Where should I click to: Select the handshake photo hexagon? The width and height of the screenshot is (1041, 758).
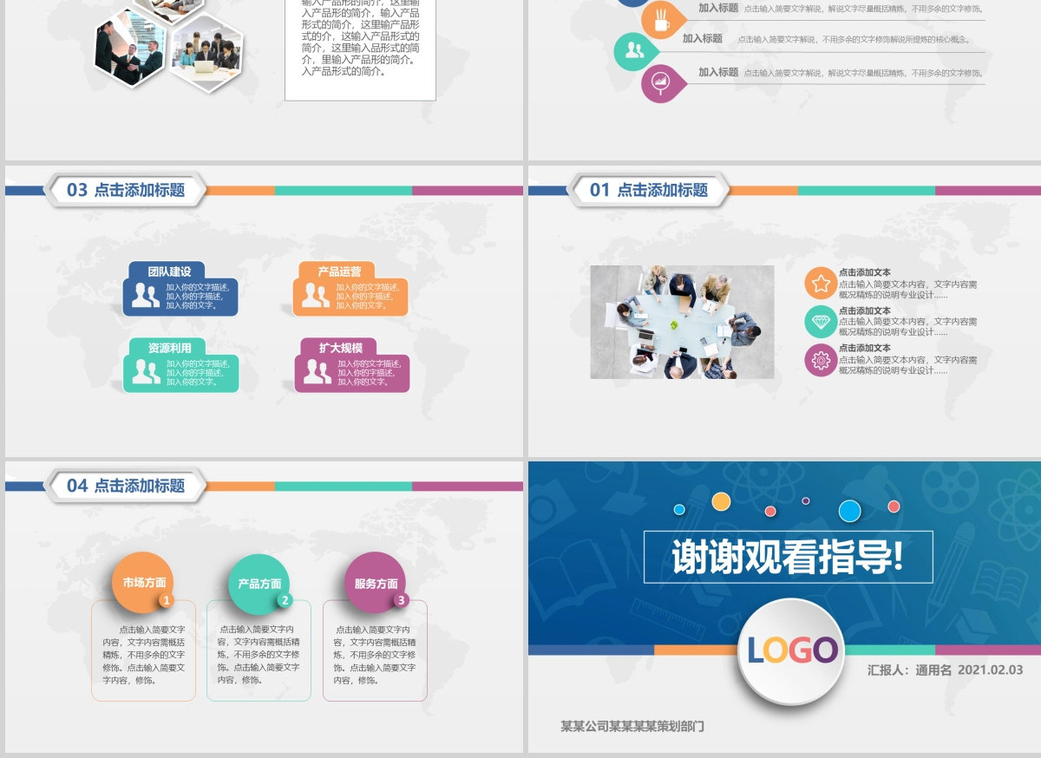click(x=129, y=47)
